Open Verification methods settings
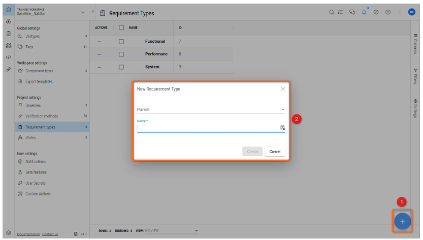423x240 pixels. (x=42, y=116)
